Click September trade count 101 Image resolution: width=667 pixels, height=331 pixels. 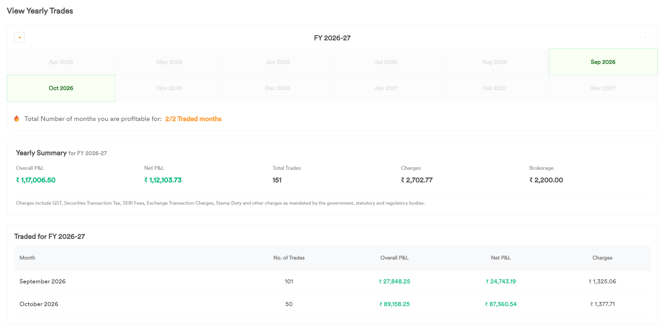tap(289, 282)
